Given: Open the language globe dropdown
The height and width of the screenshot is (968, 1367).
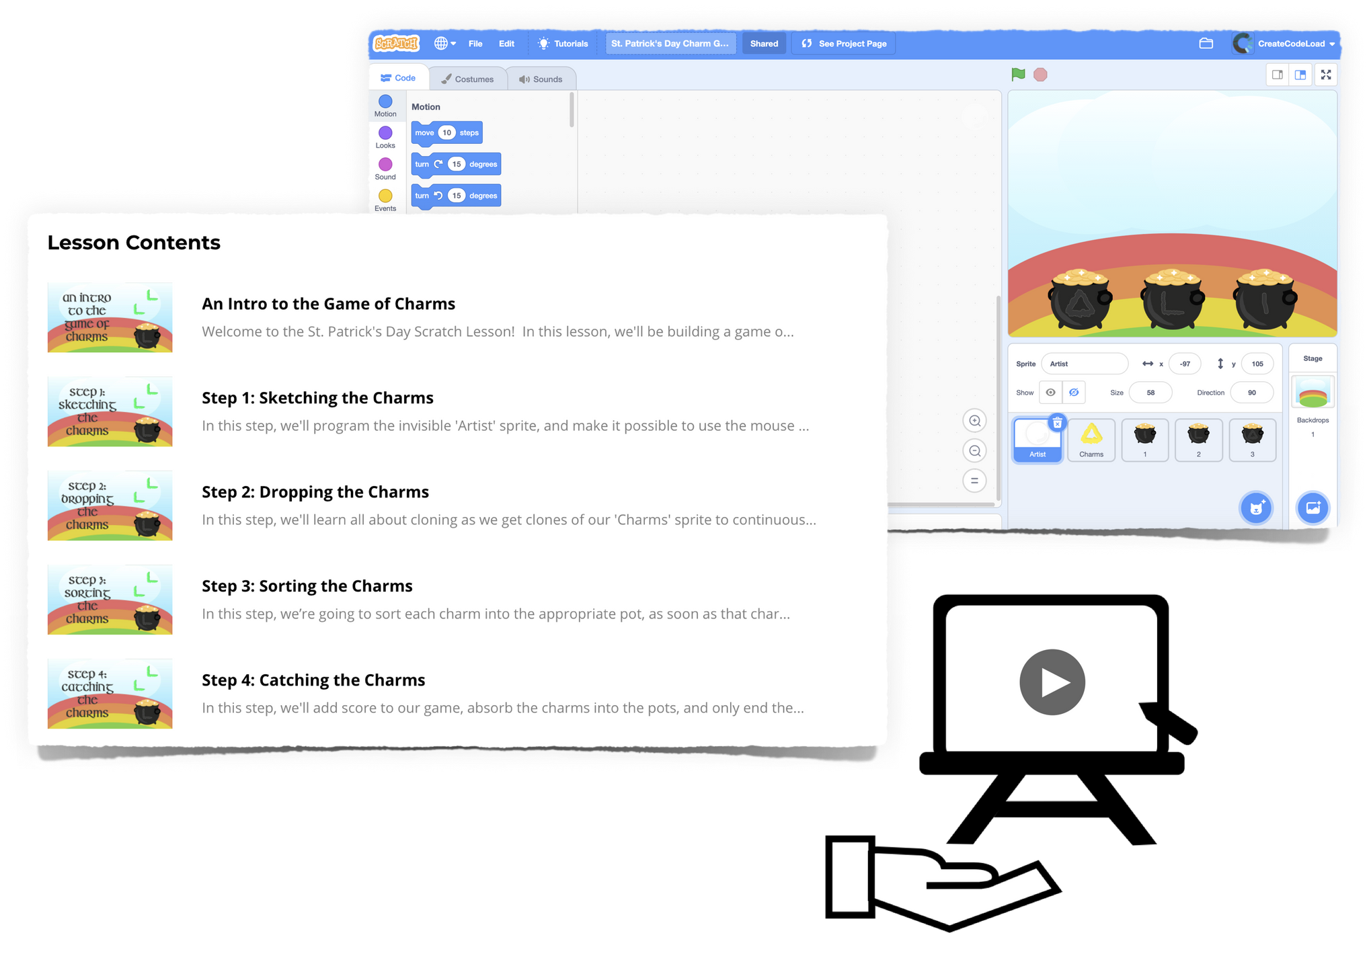Looking at the screenshot, I should [444, 44].
